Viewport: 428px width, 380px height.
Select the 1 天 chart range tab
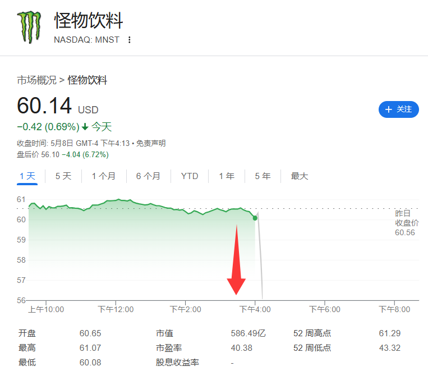click(x=27, y=176)
